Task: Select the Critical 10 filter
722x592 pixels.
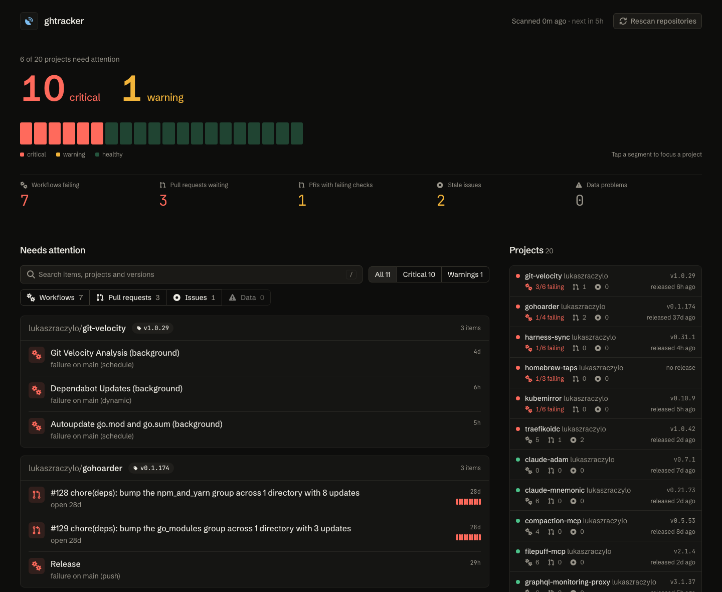Action: click(419, 274)
